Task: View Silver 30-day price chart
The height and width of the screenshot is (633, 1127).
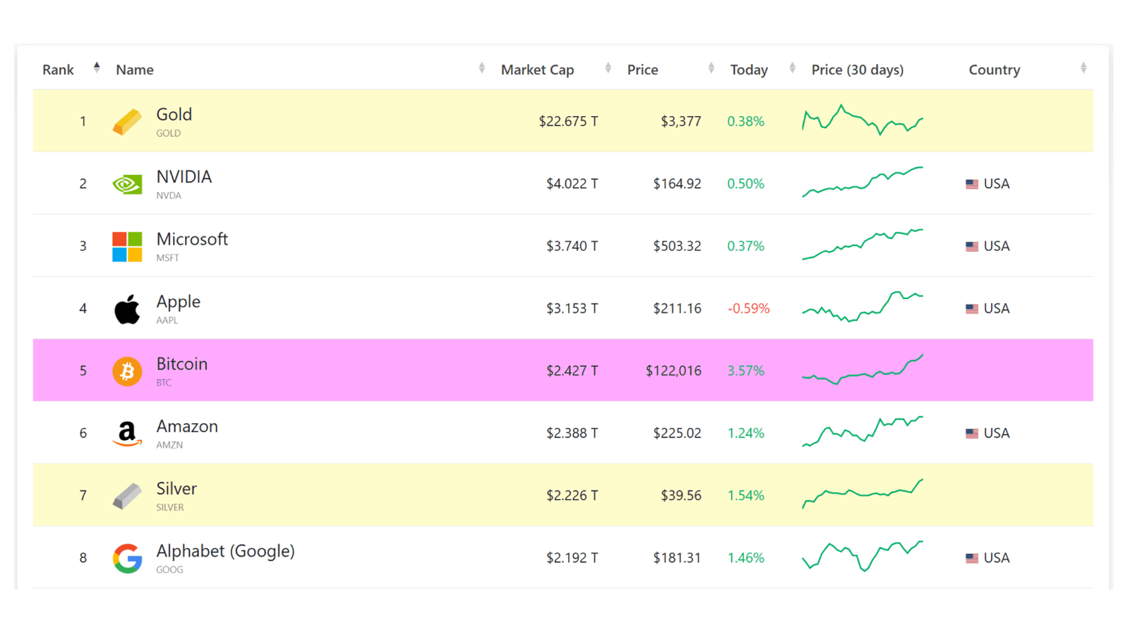Action: pyautogui.click(x=863, y=494)
